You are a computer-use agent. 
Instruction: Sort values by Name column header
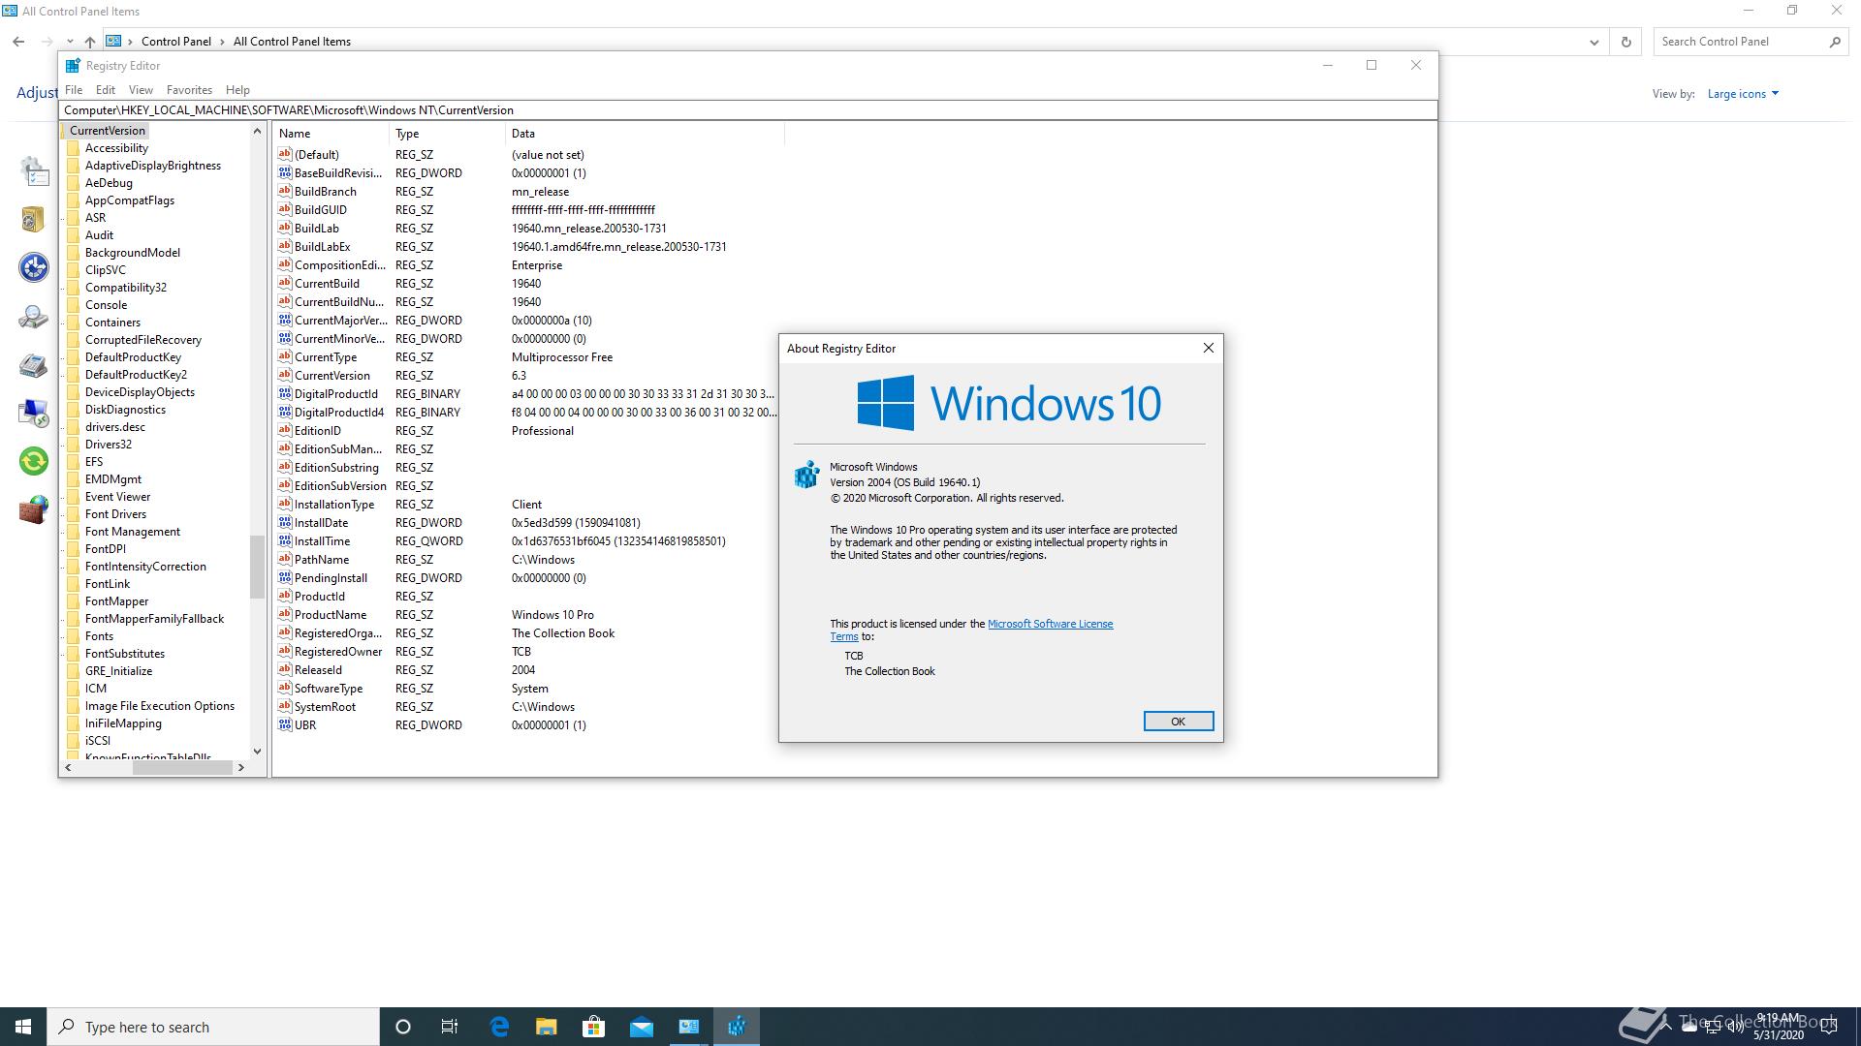click(x=331, y=134)
